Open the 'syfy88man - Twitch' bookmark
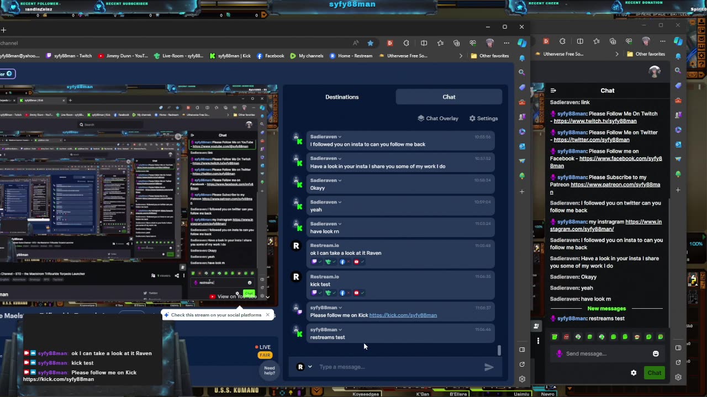707x397 pixels. 69,56
